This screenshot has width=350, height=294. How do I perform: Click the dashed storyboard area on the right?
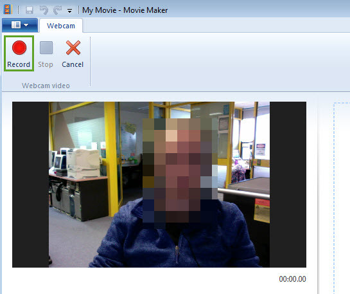[342, 198]
